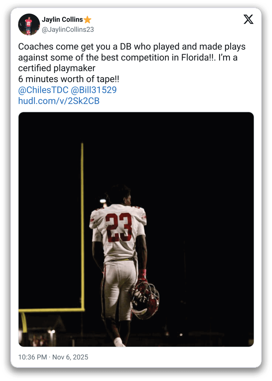Click the yellow goalpost in the photo
The width and height of the screenshot is (272, 381).
coord(82,223)
